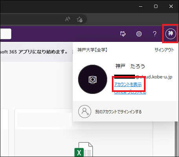Close the browser window
Viewport: 179px width, 157px height.
[x=171, y=6]
